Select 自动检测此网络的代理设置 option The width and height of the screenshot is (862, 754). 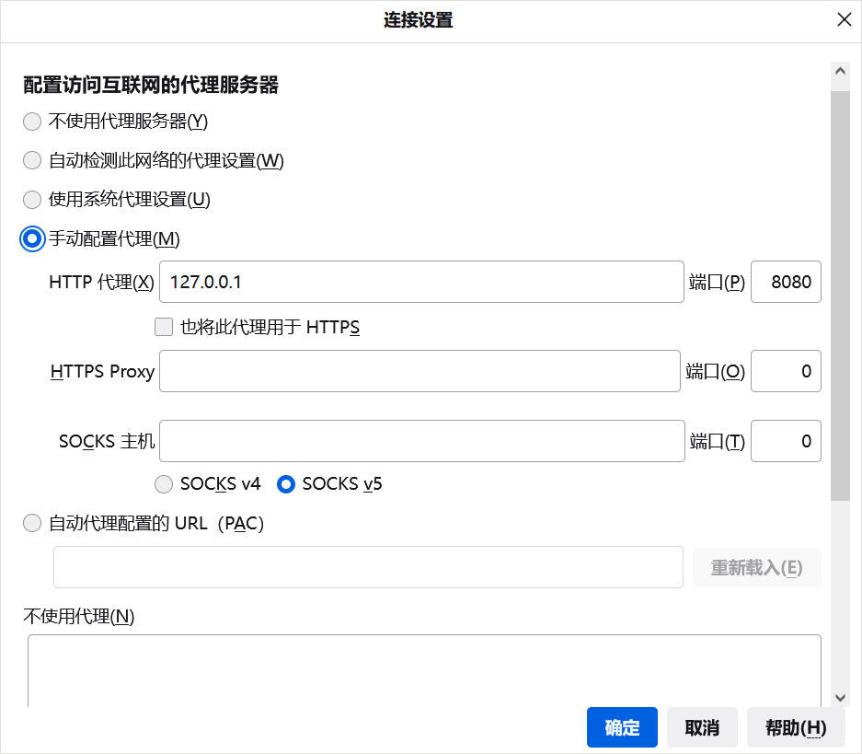32,160
